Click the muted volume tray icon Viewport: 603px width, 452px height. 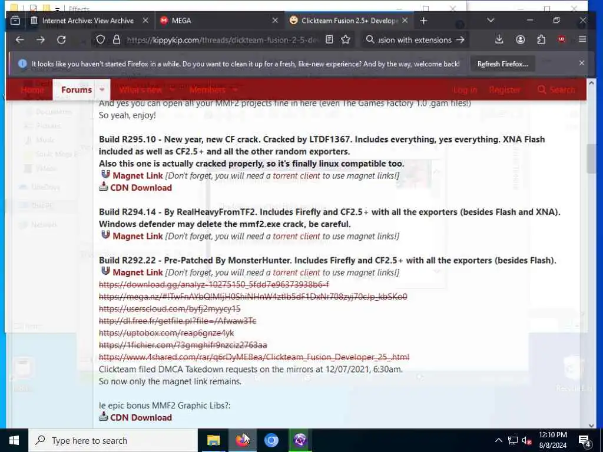(527, 440)
